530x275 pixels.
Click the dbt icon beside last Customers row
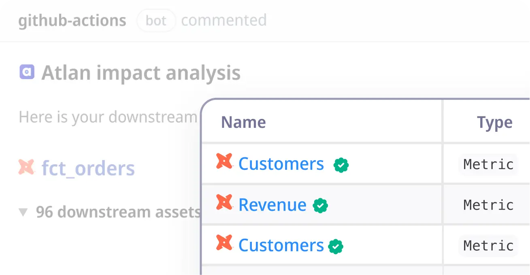[x=224, y=243]
